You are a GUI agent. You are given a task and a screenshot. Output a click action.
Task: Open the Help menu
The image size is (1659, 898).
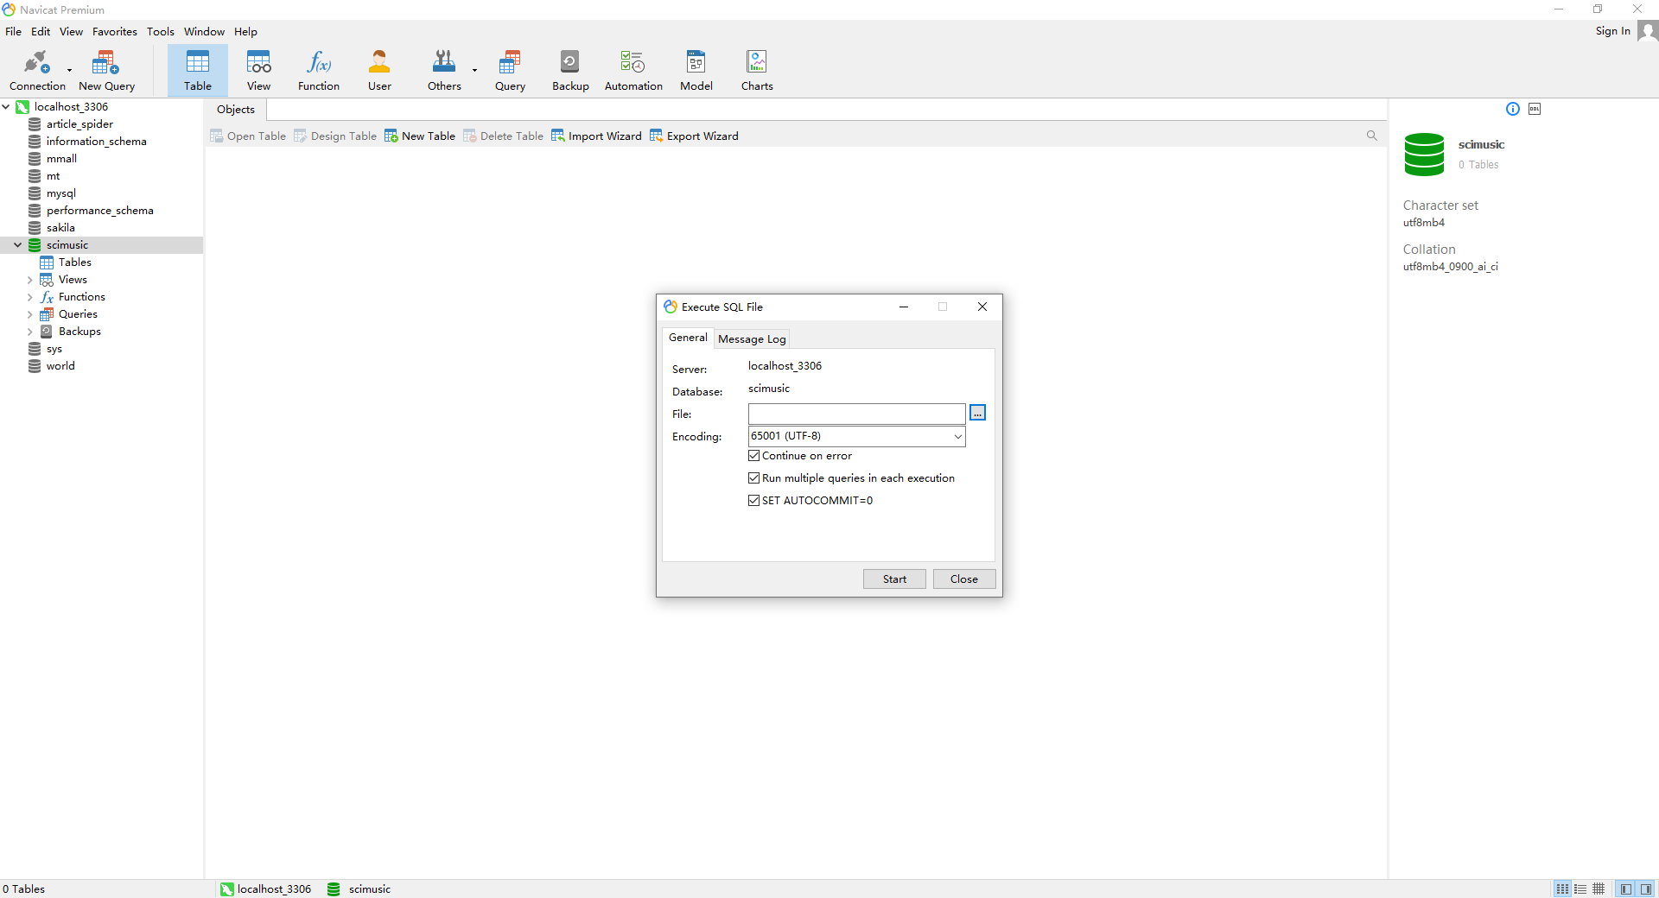tap(245, 31)
